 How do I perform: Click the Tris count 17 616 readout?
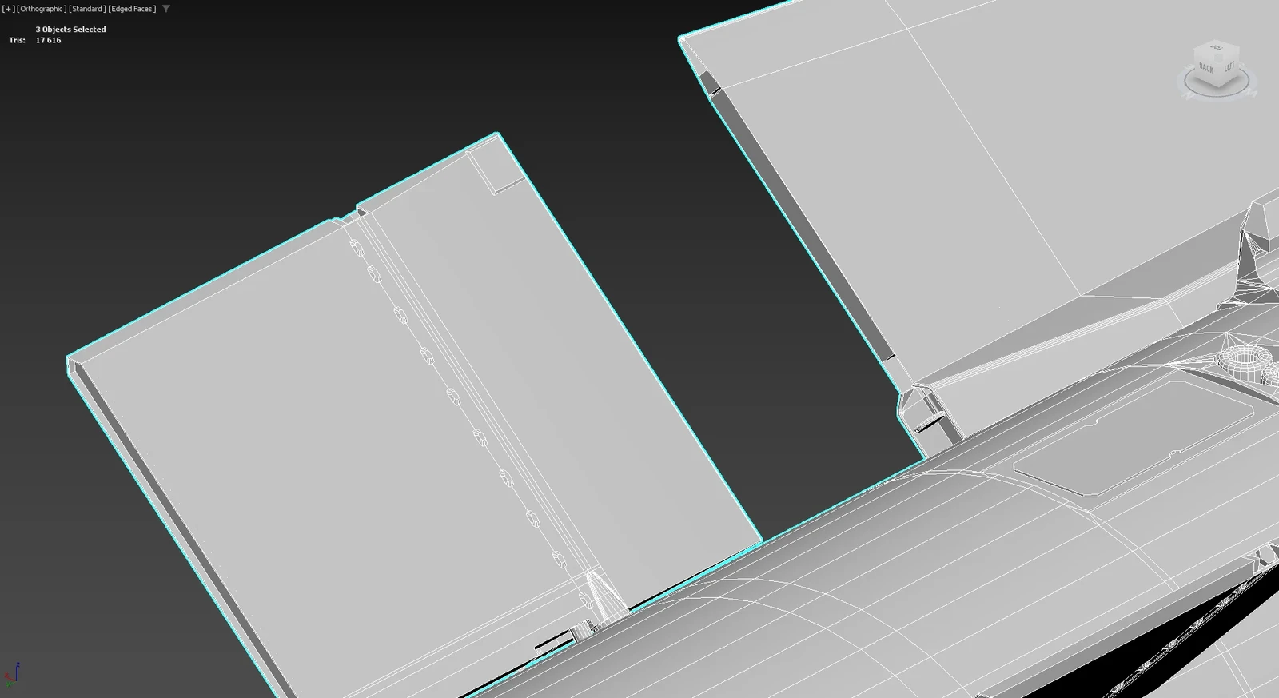point(48,40)
